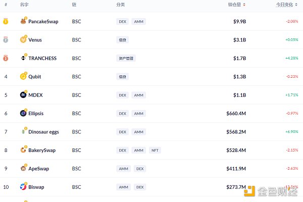Click the MDEX dark round logo
The image size is (303, 202).
pyautogui.click(x=23, y=95)
